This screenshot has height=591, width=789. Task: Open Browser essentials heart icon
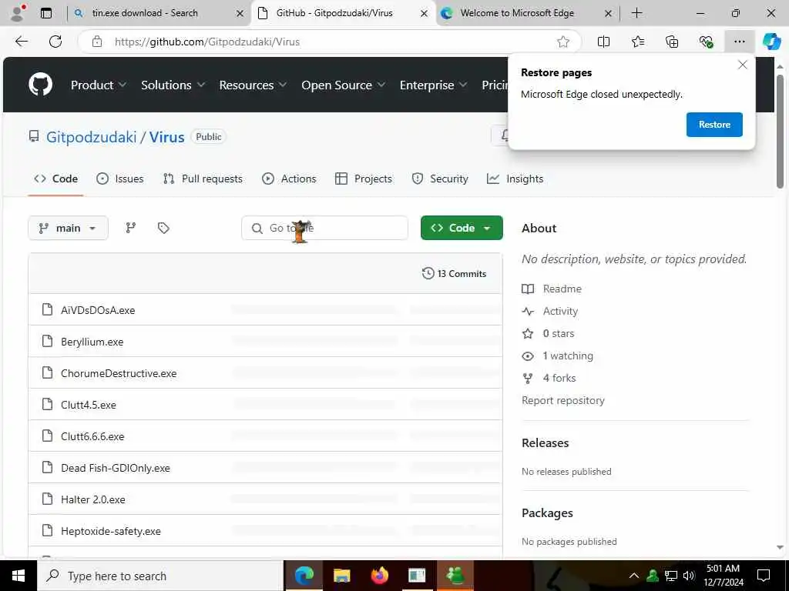[x=706, y=42]
